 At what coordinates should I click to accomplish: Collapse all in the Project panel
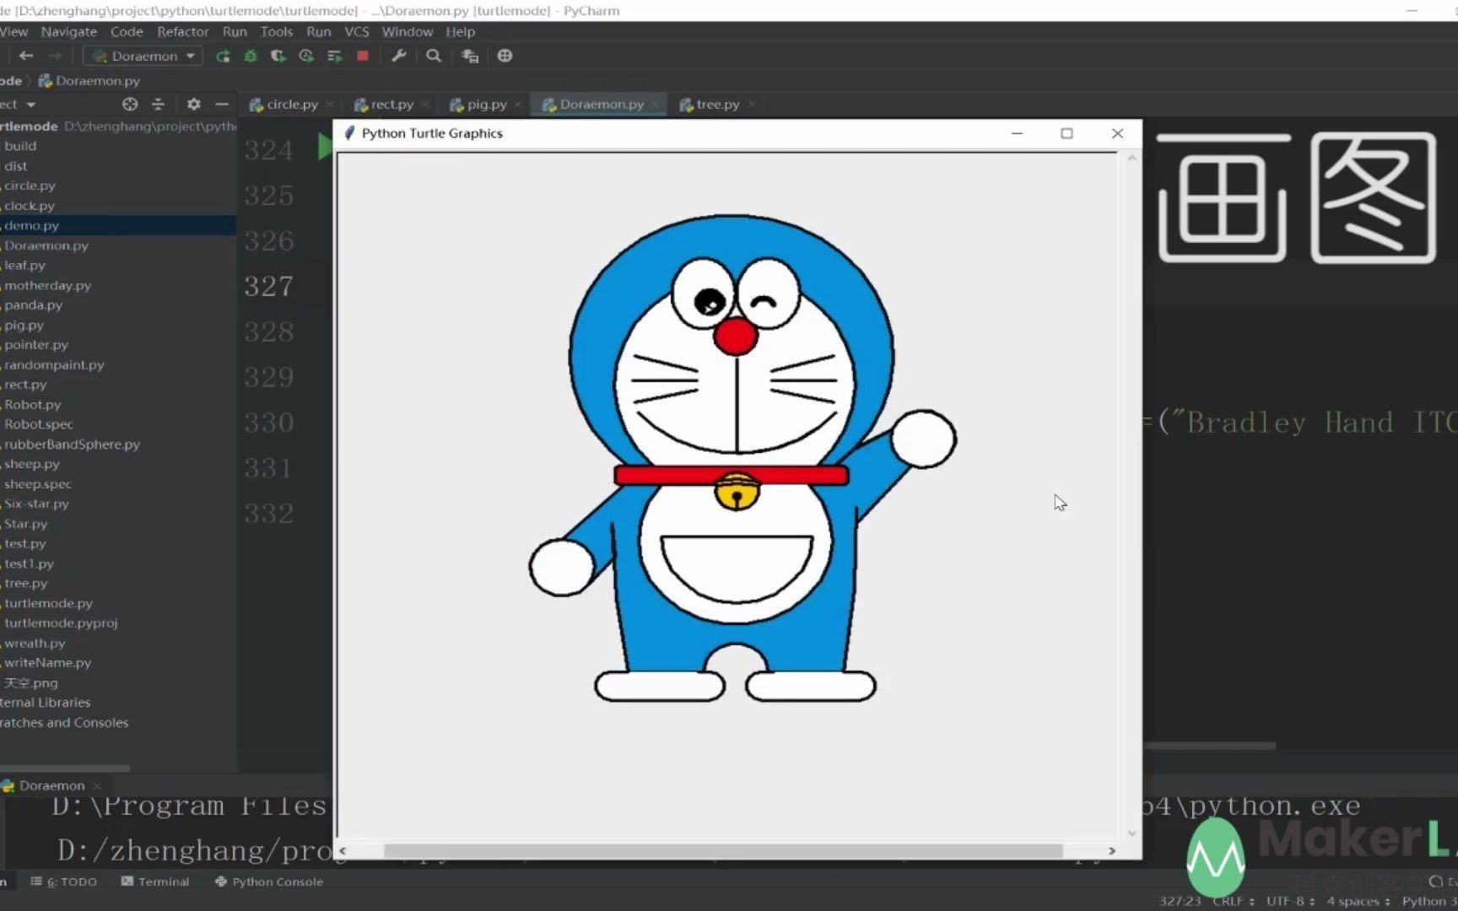point(158,104)
